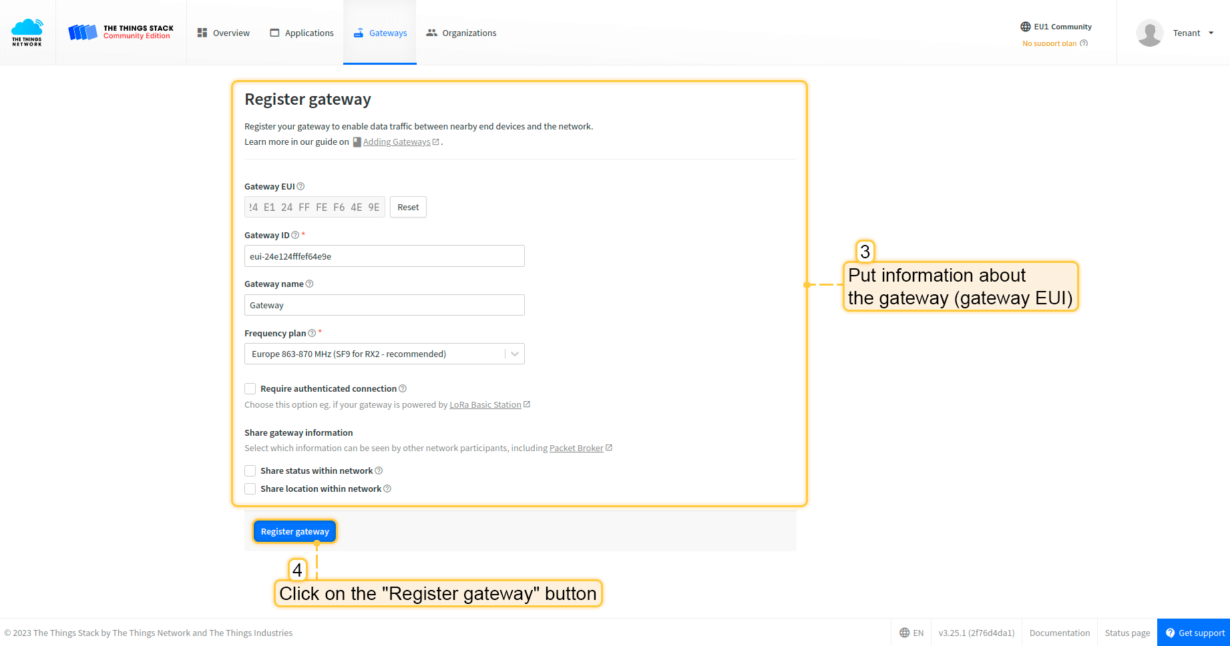Screen dimensions: 1230x646
Task: Click The Things Stack Community Edition logo
Action: click(121, 32)
